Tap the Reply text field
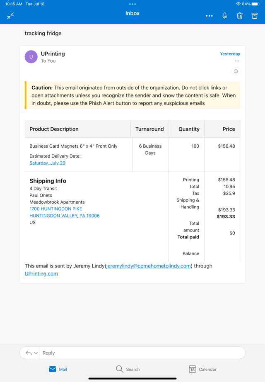The width and height of the screenshot is (265, 382). (x=141, y=353)
